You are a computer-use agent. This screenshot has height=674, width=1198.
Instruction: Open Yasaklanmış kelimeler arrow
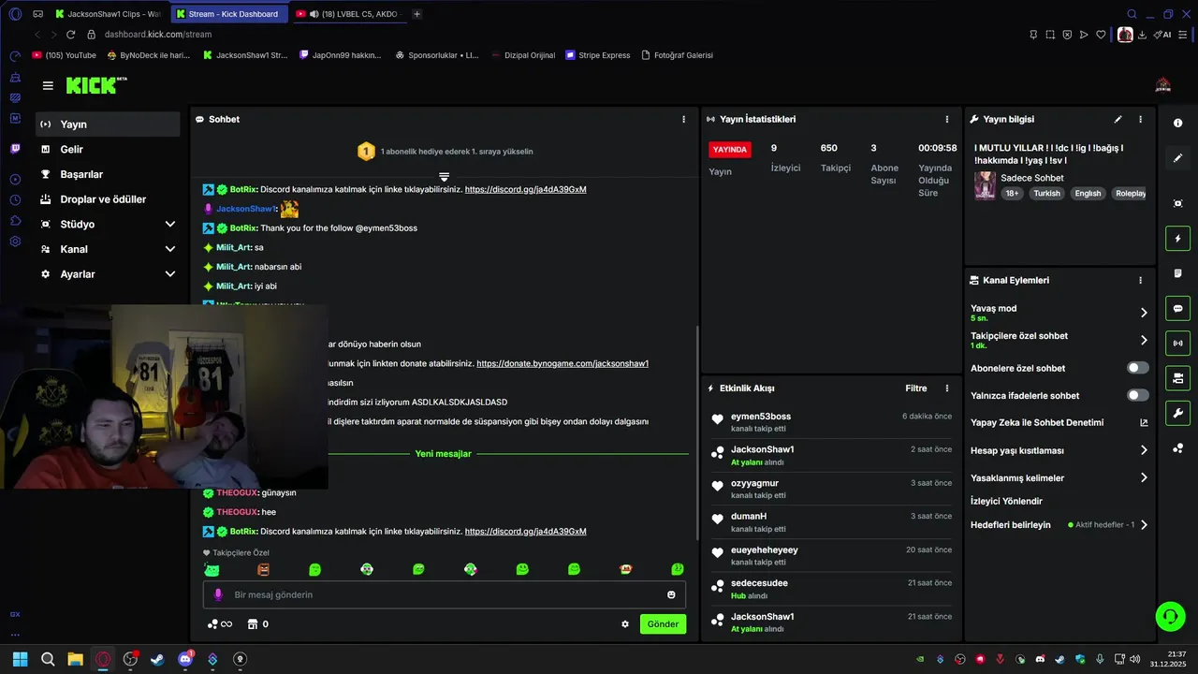pyautogui.click(x=1144, y=477)
